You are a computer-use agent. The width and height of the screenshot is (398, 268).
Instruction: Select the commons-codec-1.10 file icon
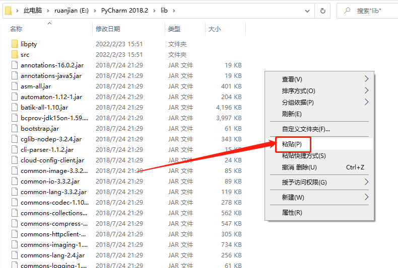pos(15,203)
